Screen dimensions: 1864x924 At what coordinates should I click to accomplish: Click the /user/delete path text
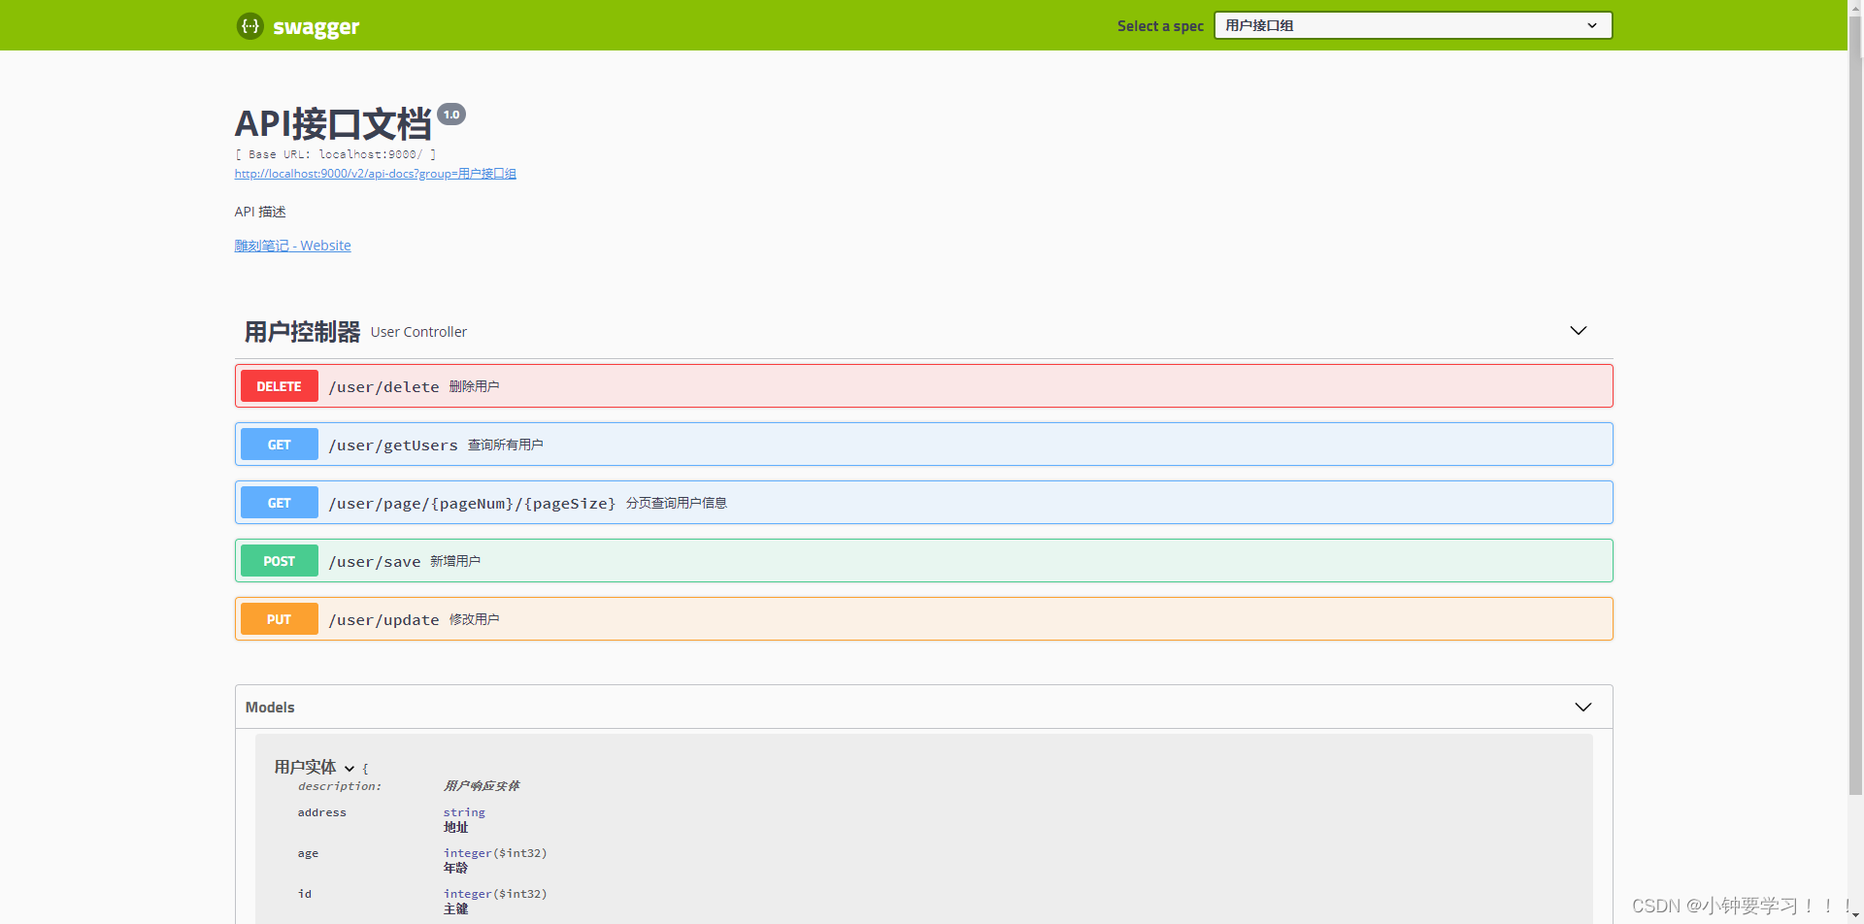click(383, 386)
